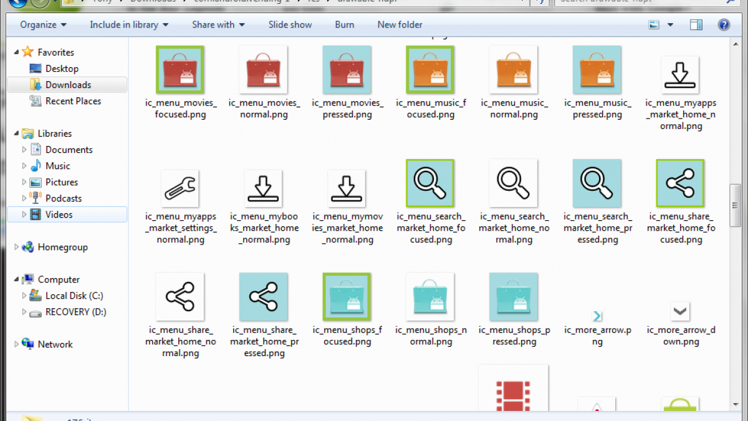This screenshot has height=421, width=748.
Task: Open the change view dropdown arrow
Action: click(x=671, y=25)
